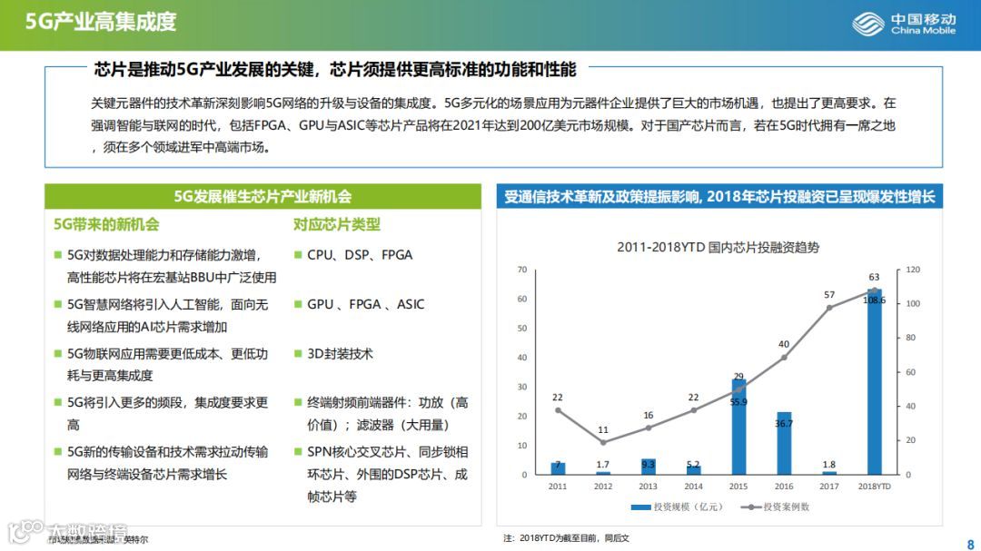Select the column title "5G带来的新机会"
The height and width of the screenshot is (551, 981).
(x=106, y=224)
